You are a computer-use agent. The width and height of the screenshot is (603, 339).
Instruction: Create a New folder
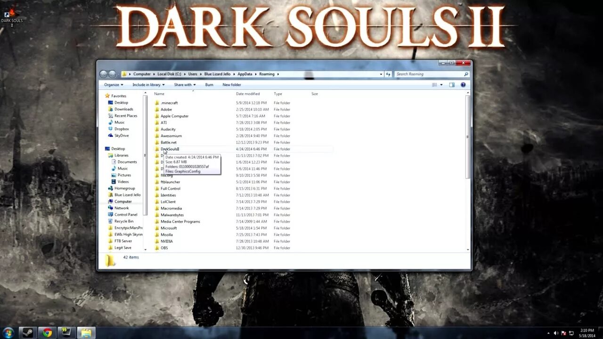(x=232, y=85)
